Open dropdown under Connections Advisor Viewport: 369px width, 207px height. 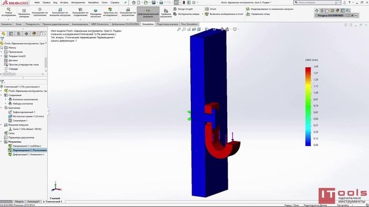pos(80,19)
